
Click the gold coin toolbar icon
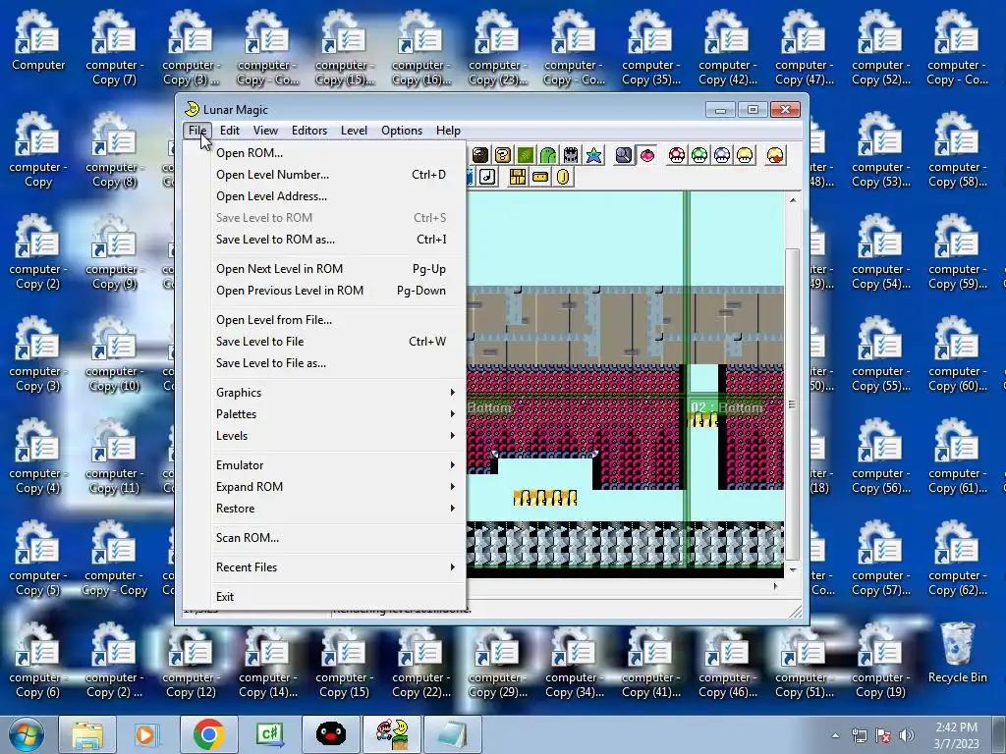coord(563,177)
